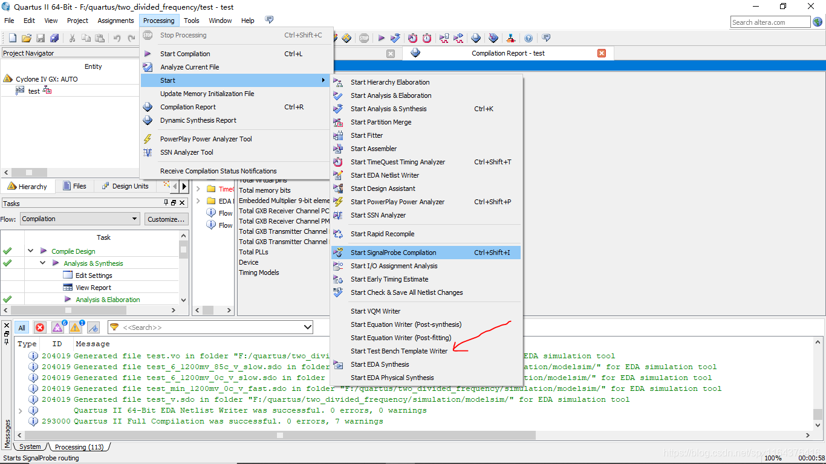Switch to the Design Units tab
This screenshot has height=464, width=826.
pos(125,186)
